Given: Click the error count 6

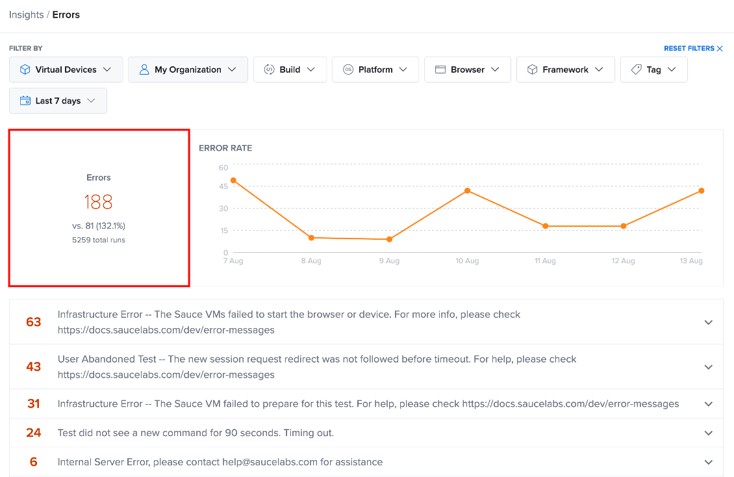Looking at the screenshot, I should click(34, 462).
